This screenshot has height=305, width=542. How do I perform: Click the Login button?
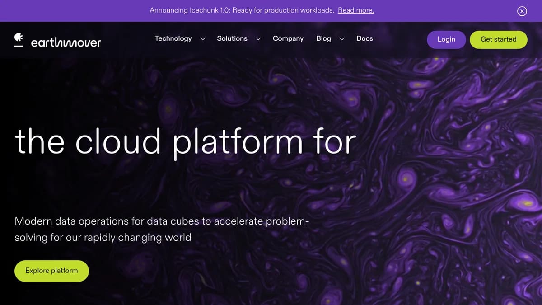tap(446, 39)
